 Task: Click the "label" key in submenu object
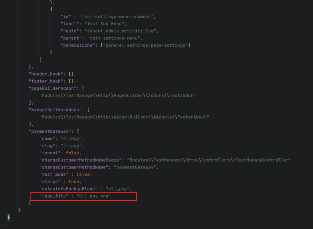70,24
